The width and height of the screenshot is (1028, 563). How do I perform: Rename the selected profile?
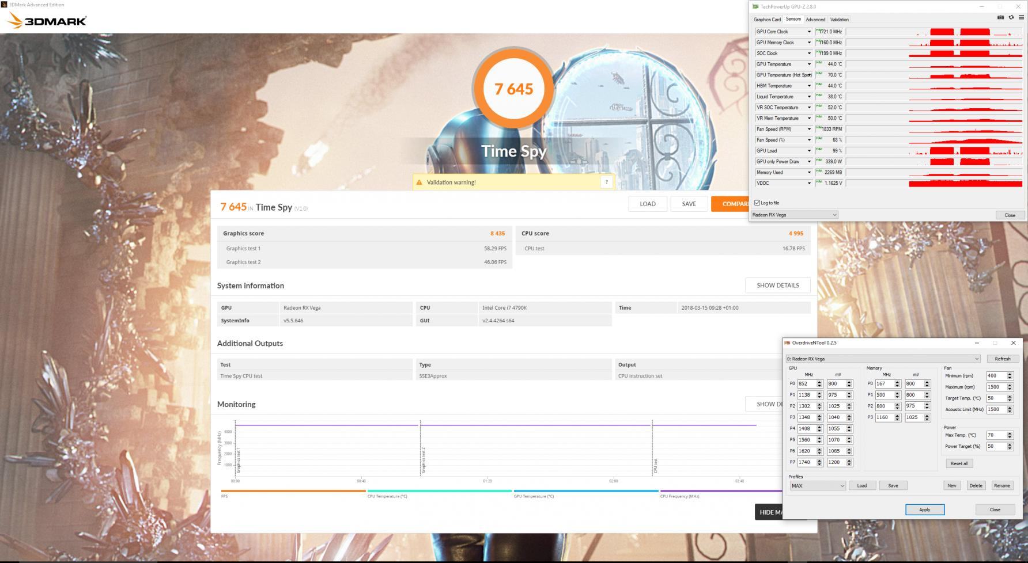click(1002, 486)
